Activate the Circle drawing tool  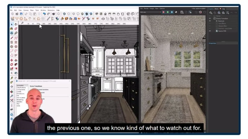(12, 47)
